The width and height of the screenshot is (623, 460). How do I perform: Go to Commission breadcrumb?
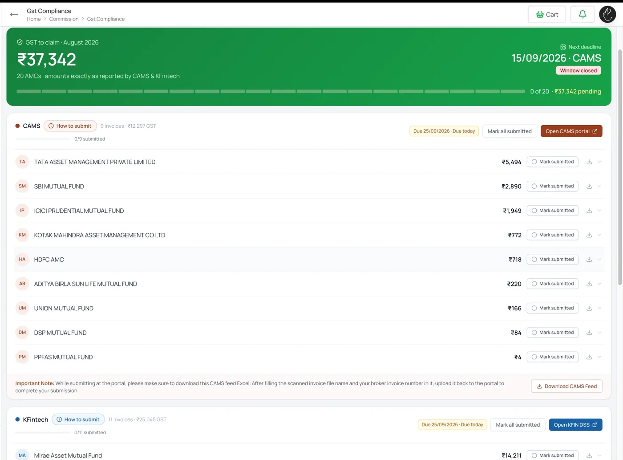[64, 19]
